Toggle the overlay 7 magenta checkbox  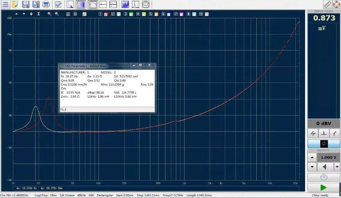[181, 14]
